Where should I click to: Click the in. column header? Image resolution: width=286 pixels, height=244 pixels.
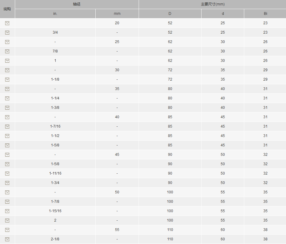pyautogui.click(x=55, y=14)
